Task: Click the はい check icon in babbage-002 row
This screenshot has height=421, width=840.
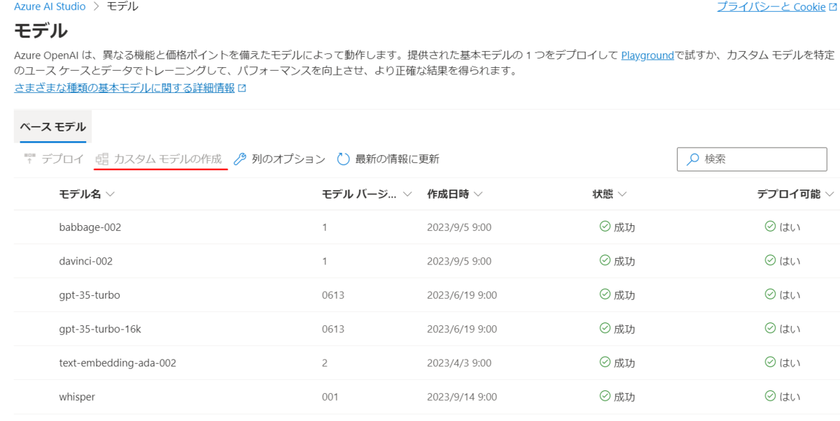Action: click(770, 227)
